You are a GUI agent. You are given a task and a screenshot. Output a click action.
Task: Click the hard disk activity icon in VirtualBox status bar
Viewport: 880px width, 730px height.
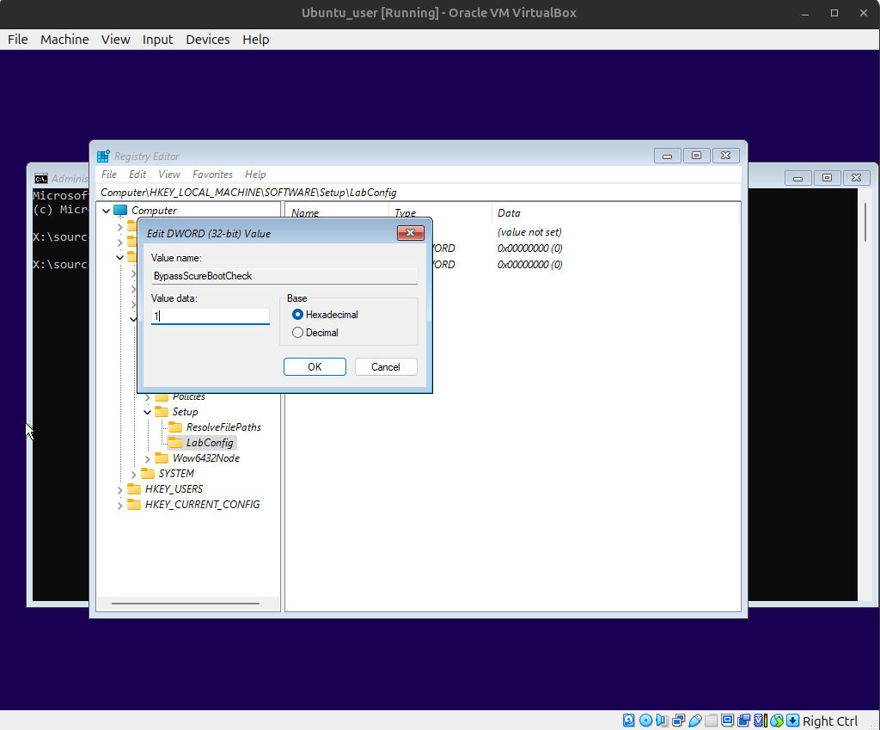click(x=629, y=721)
